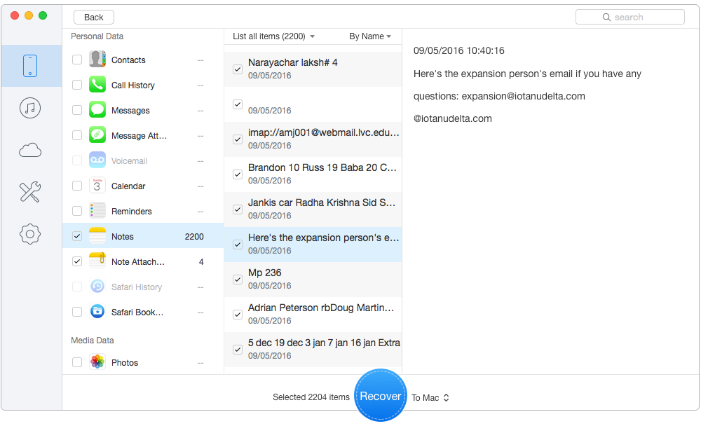Viewport: 701px width, 426px height.
Task: Click the Contacts category icon
Action: point(97,60)
